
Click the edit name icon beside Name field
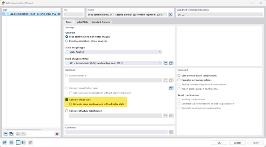(x=171, y=15)
